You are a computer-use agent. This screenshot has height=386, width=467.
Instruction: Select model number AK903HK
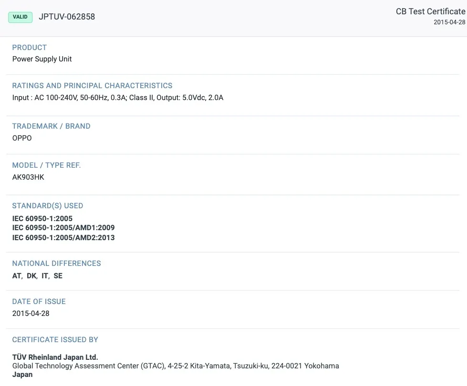[x=28, y=177]
